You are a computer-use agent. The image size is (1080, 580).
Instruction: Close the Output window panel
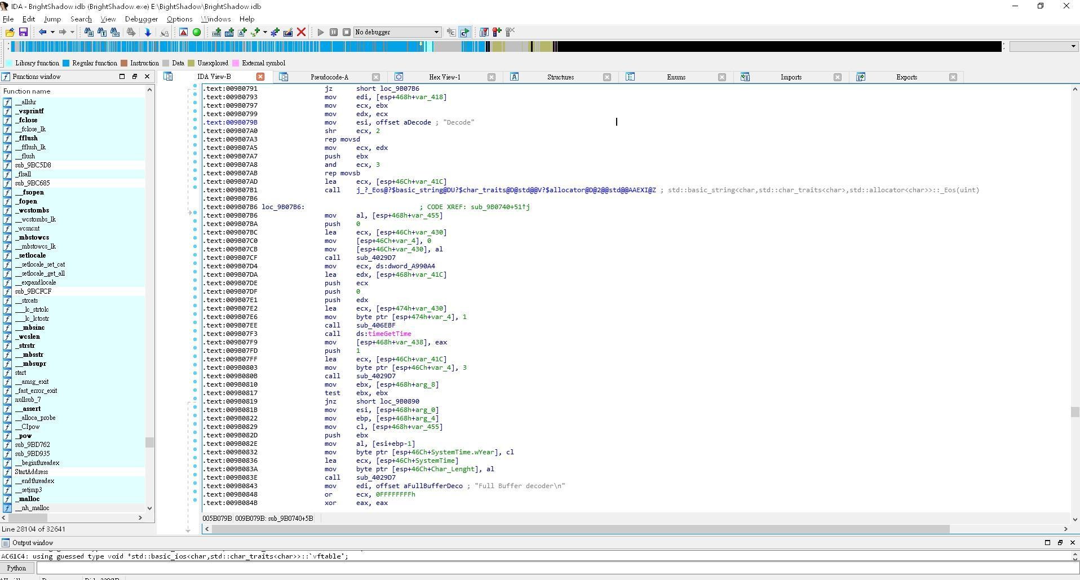pos(1072,543)
